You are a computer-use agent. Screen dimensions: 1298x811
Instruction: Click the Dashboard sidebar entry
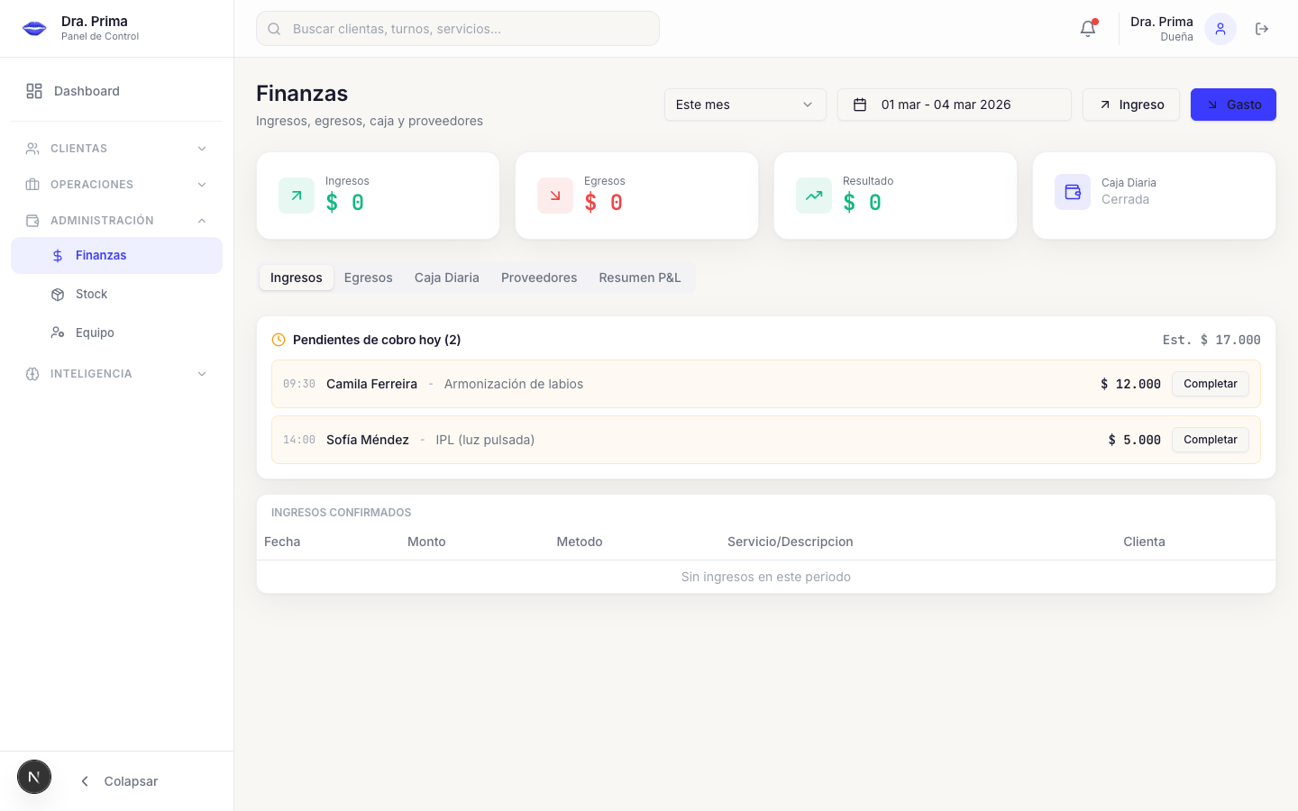click(x=87, y=91)
